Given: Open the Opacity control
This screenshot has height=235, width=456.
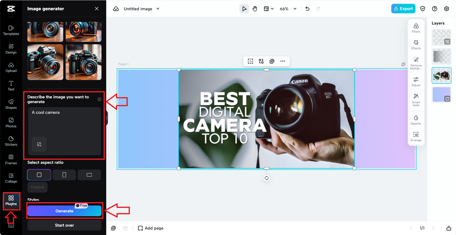Looking at the screenshot, I should pos(416,120).
